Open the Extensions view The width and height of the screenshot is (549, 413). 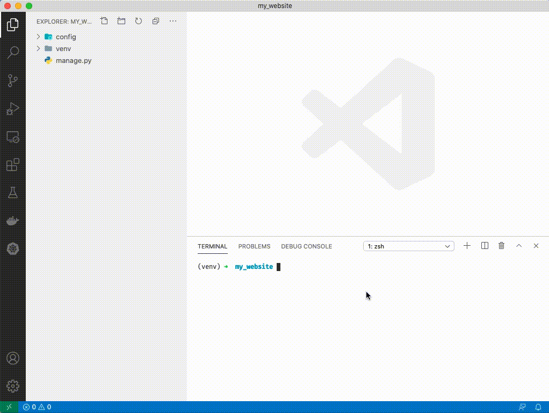click(13, 165)
